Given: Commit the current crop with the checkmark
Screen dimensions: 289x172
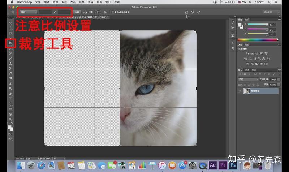Looking at the screenshot, I should pyautogui.click(x=198, y=12).
